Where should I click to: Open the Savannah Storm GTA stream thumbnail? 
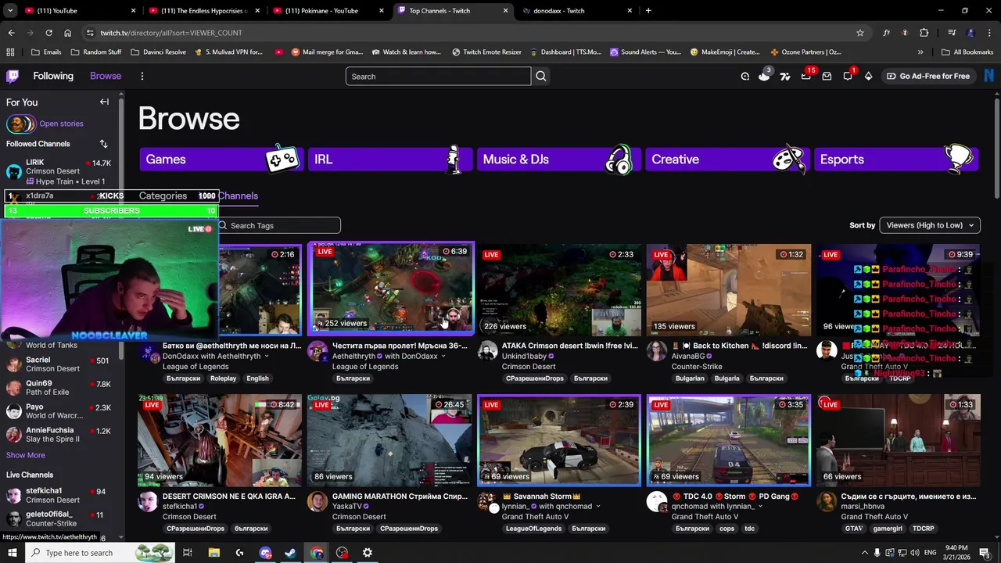[559, 440]
